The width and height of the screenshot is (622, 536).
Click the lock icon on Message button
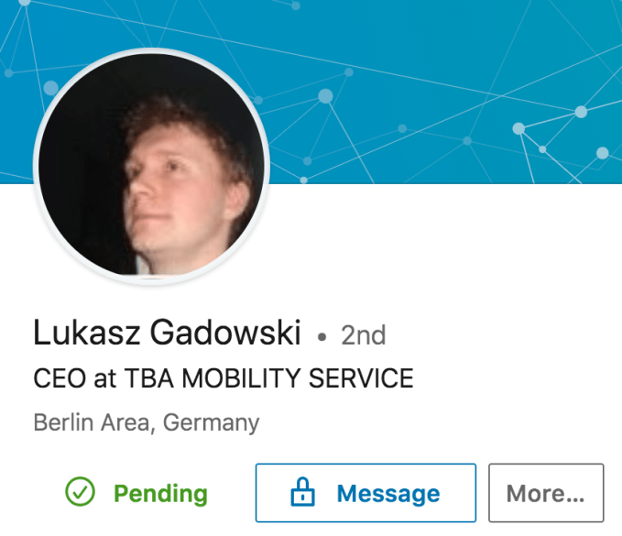[x=302, y=494]
